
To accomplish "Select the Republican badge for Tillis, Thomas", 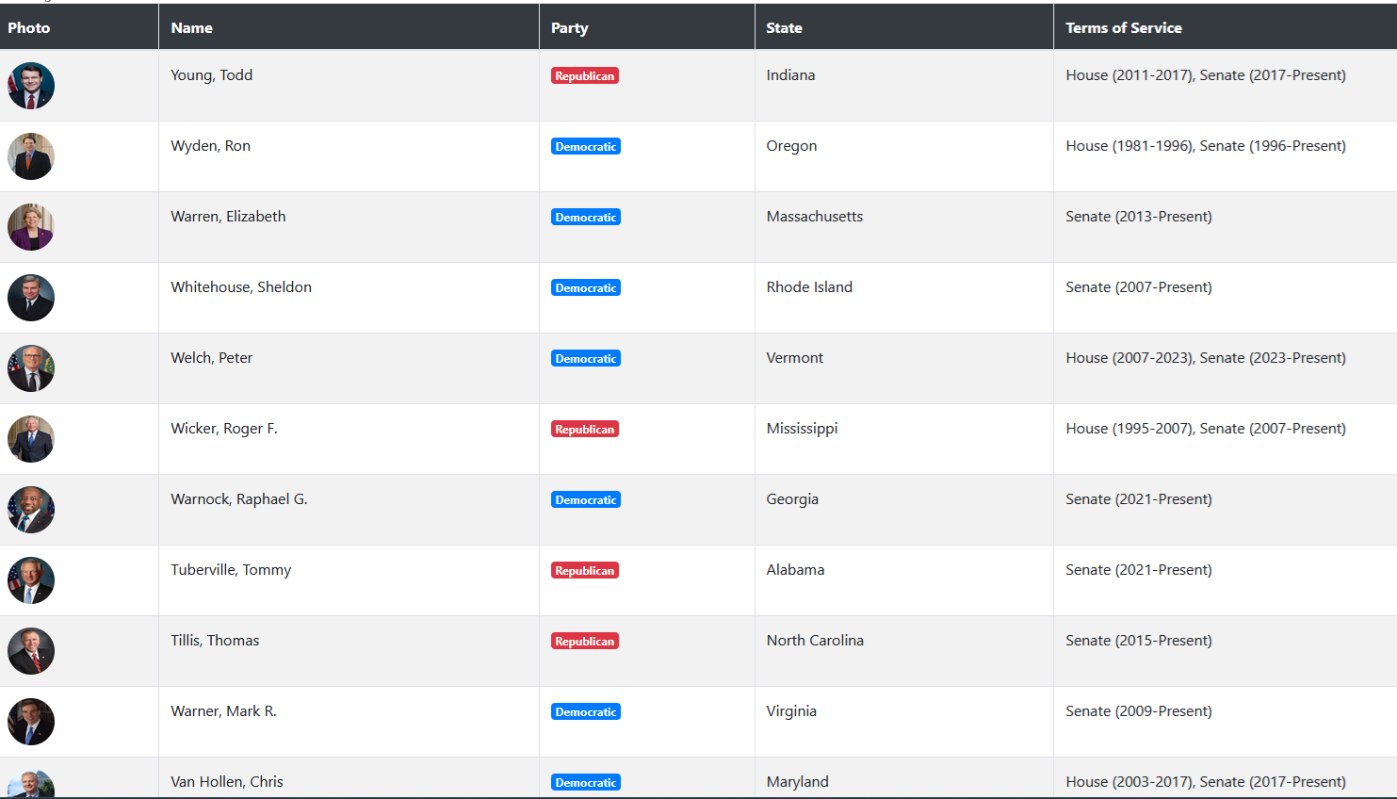I will (x=585, y=642).
